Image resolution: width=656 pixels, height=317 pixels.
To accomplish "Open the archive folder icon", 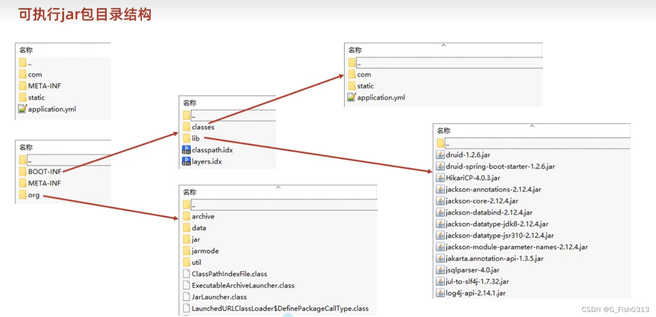I will pos(186,216).
